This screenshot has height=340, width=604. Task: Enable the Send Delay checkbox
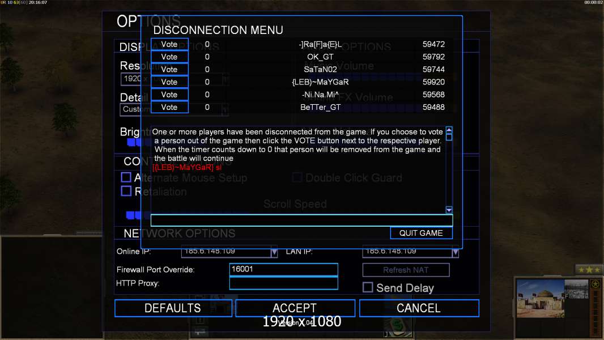(368, 287)
